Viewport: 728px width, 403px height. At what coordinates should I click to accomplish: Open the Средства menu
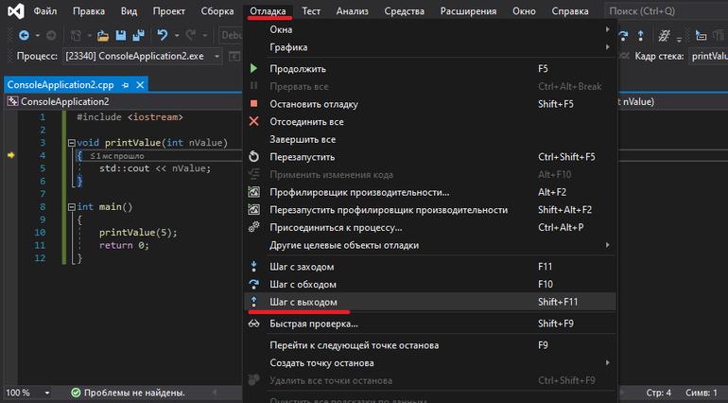click(405, 11)
